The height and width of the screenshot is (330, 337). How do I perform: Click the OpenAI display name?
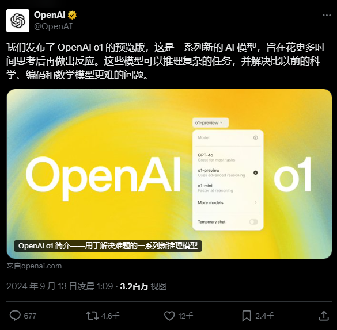coord(50,15)
